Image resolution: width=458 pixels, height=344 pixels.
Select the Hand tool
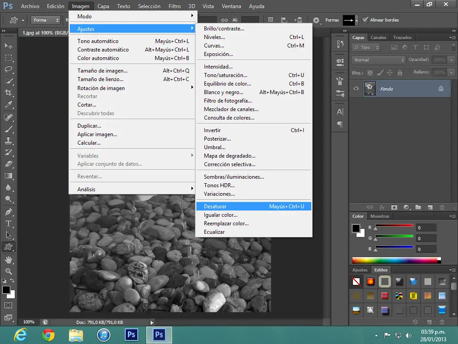[8, 259]
